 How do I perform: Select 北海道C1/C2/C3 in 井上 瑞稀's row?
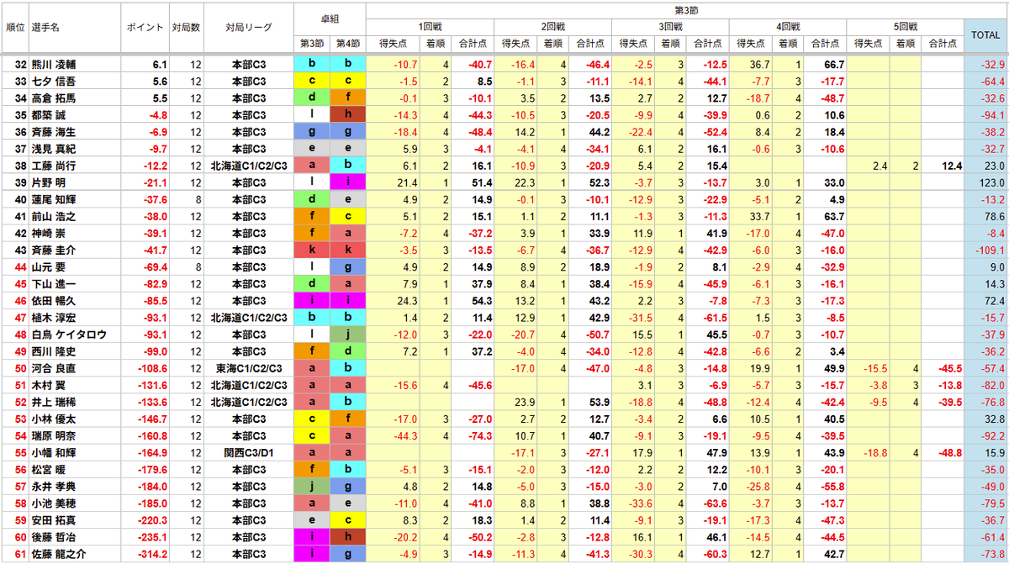(249, 402)
